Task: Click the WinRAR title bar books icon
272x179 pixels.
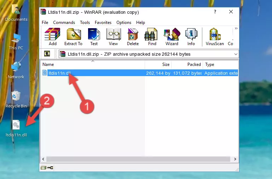Action: coord(43,12)
